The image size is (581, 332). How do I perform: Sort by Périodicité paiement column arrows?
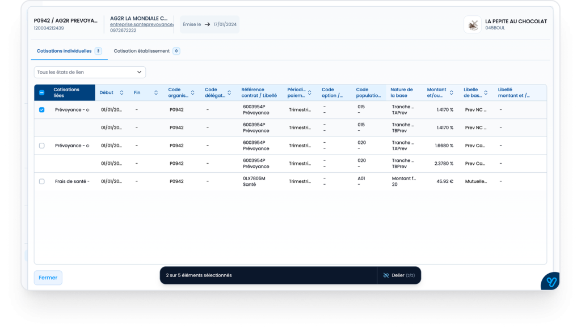[x=310, y=92]
